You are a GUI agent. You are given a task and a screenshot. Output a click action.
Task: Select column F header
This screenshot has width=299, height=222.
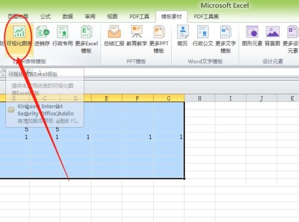click(x=138, y=98)
